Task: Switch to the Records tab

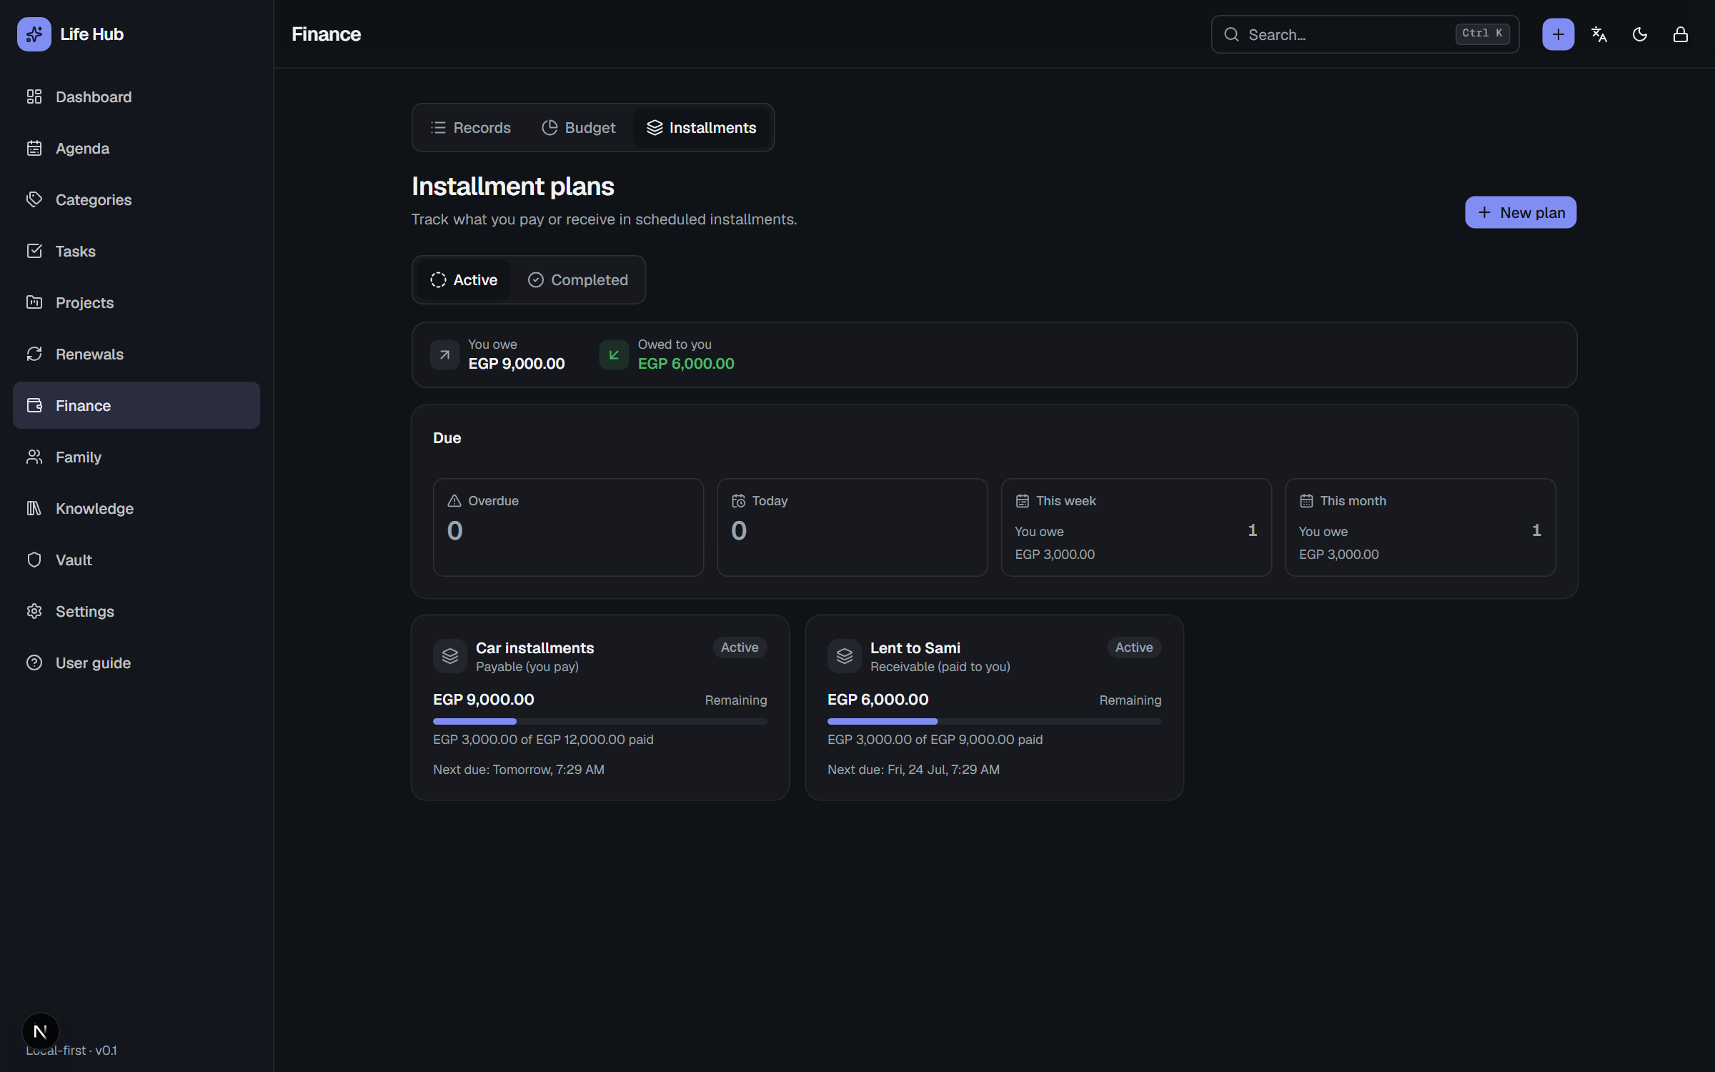Action: click(471, 127)
